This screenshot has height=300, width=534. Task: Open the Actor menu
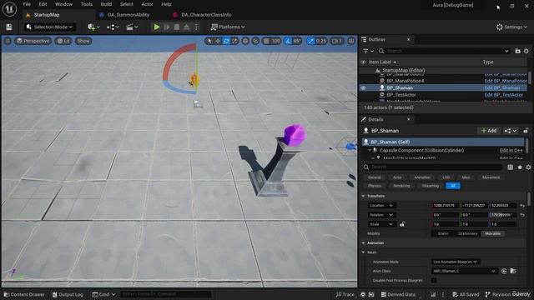147,4
